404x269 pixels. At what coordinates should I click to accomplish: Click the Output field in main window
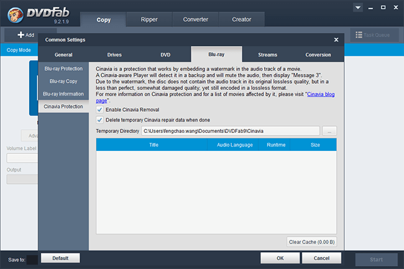(22, 179)
